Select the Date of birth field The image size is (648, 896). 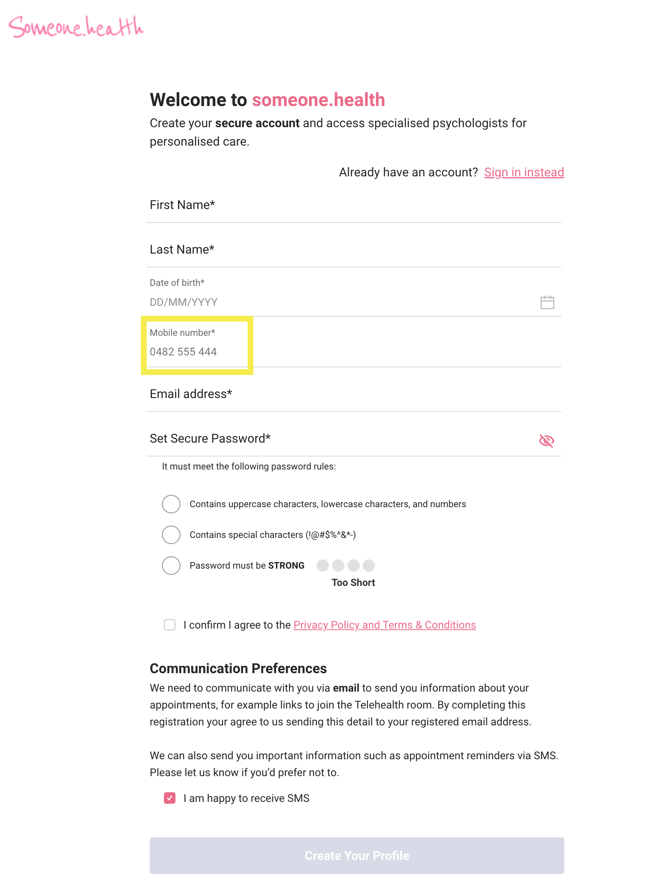pyautogui.click(x=276, y=302)
